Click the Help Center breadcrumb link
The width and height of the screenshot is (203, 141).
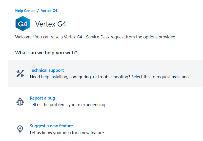25,11
